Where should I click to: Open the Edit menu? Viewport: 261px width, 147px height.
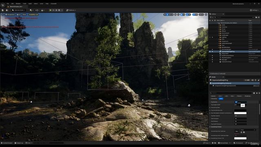(12, 4)
